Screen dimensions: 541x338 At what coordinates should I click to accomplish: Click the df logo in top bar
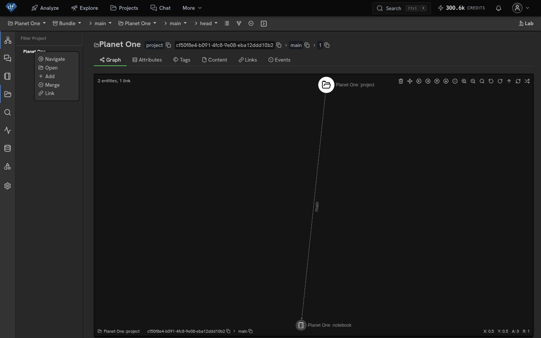tap(11, 7)
